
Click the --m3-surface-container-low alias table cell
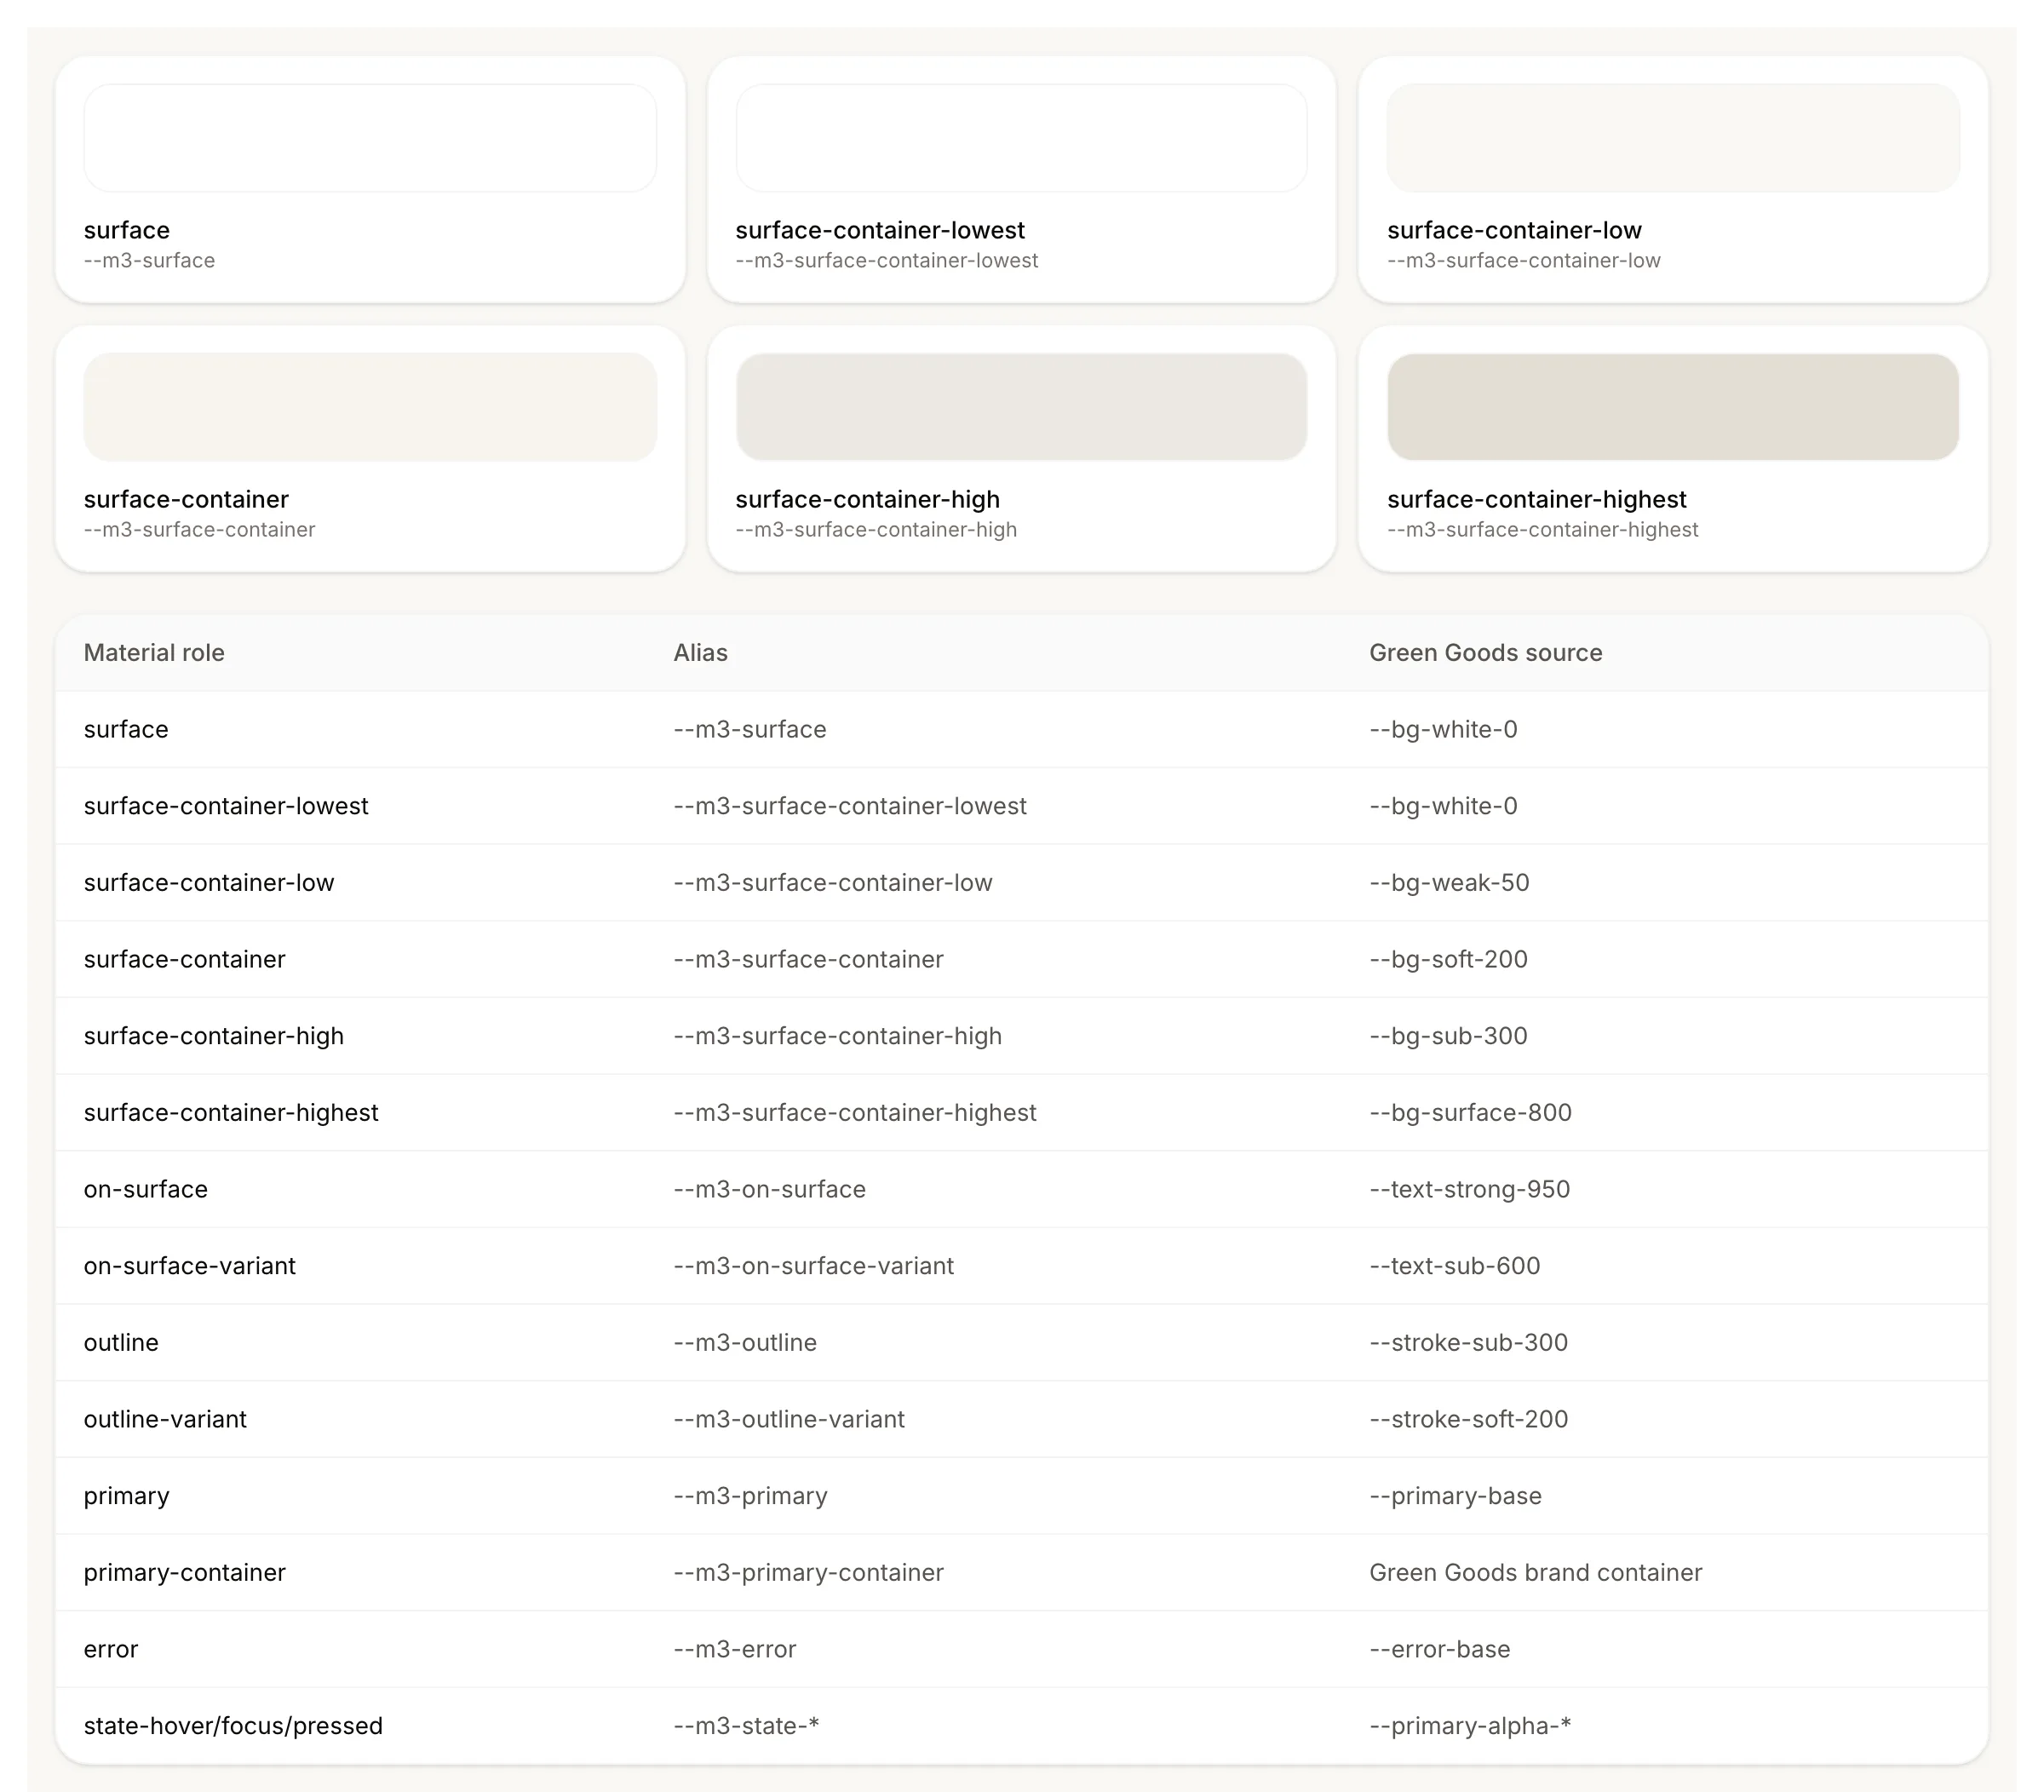[832, 883]
